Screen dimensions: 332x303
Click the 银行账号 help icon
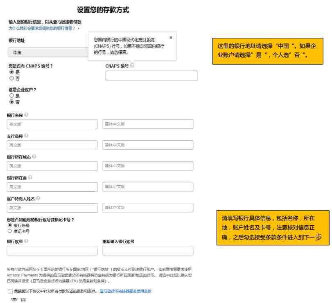pyautogui.click(x=26, y=241)
